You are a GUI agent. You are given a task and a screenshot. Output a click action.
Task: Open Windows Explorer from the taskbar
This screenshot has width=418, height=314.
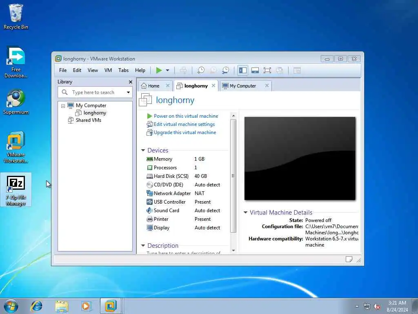click(62, 306)
